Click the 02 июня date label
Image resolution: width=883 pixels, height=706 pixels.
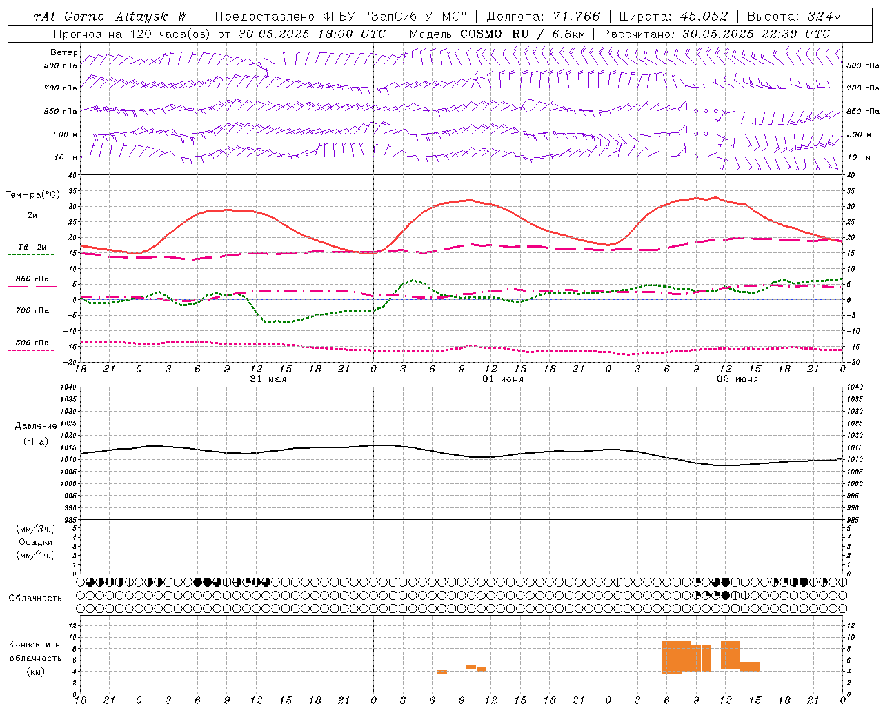click(737, 379)
